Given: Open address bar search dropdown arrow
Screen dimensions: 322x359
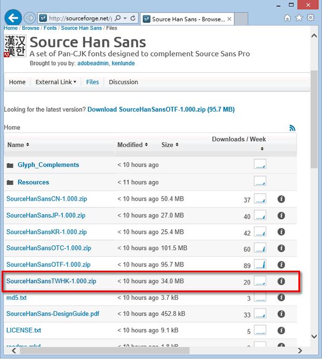Looking at the screenshot, I should (x=125, y=18).
